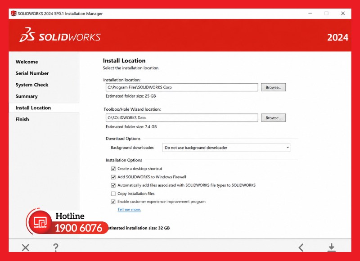Screen dimensions: 360x261
Task: Click the SOLIDWORKS title bar app icon
Action: click(13, 13)
